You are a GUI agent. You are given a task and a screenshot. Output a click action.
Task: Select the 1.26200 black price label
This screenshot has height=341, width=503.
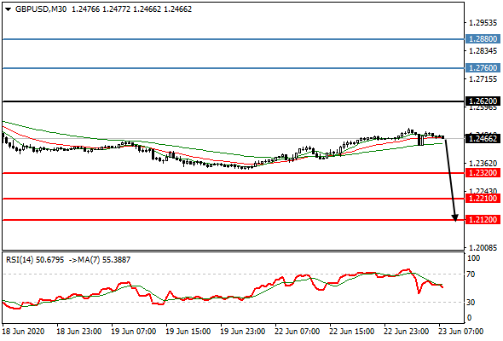click(483, 101)
